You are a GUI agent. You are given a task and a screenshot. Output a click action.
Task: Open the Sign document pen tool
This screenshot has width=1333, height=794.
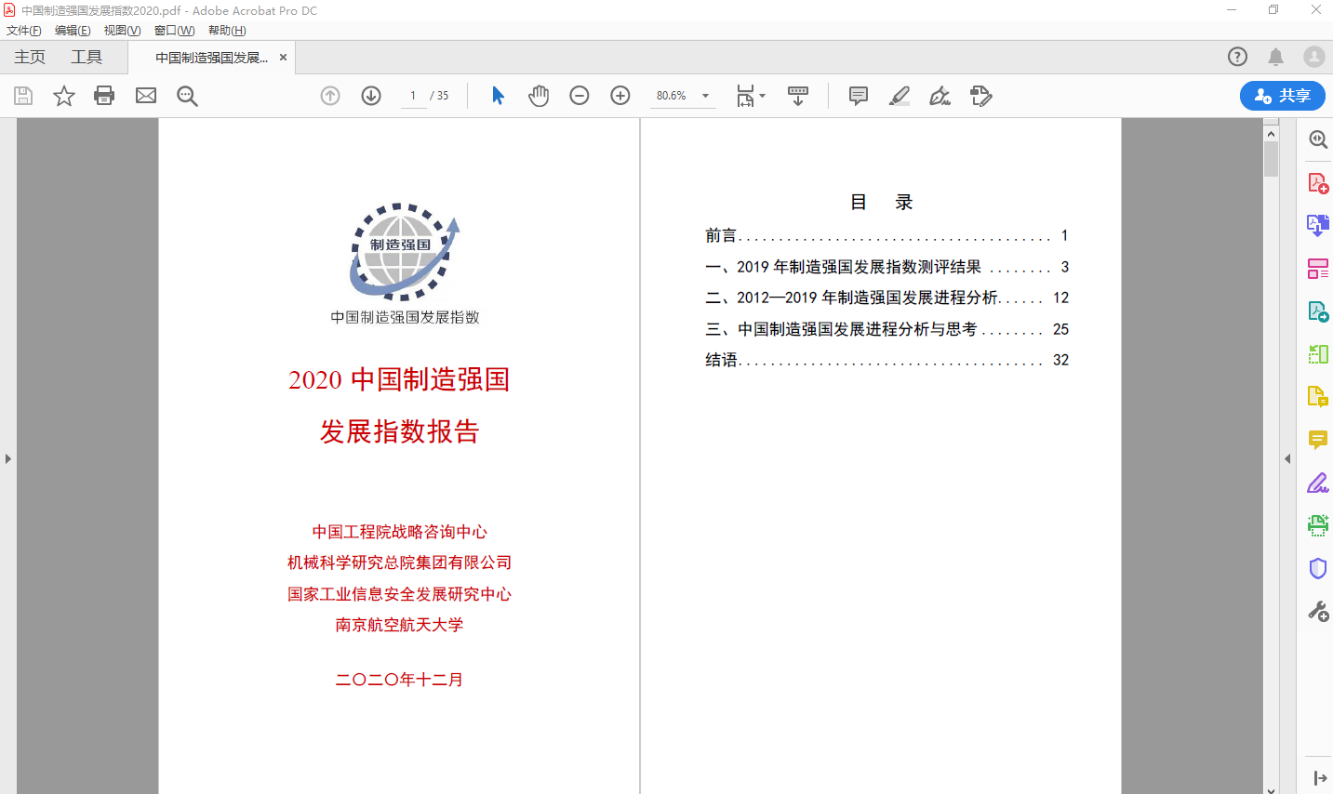(940, 96)
